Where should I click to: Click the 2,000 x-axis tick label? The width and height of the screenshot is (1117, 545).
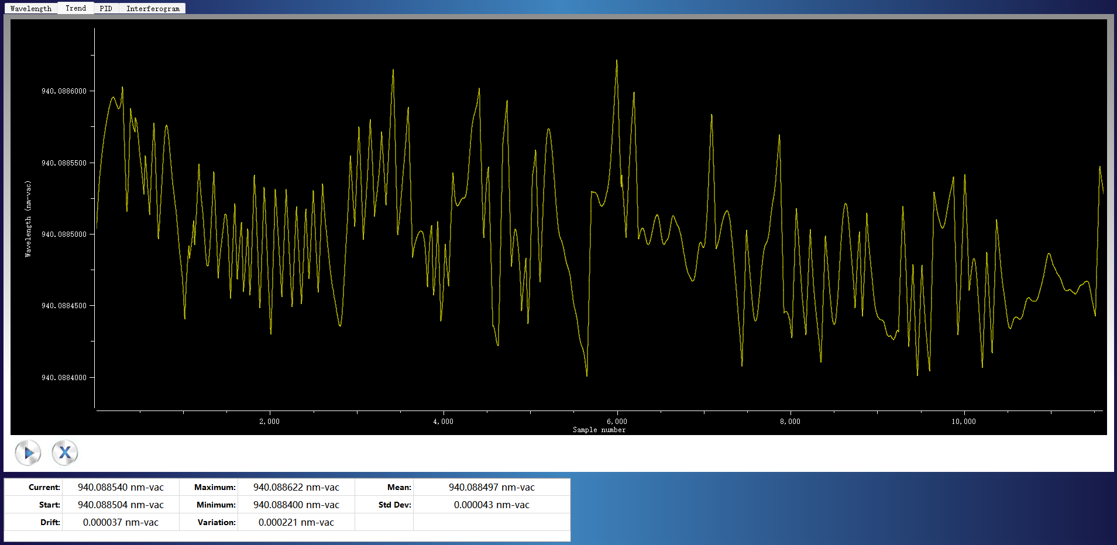tap(270, 422)
